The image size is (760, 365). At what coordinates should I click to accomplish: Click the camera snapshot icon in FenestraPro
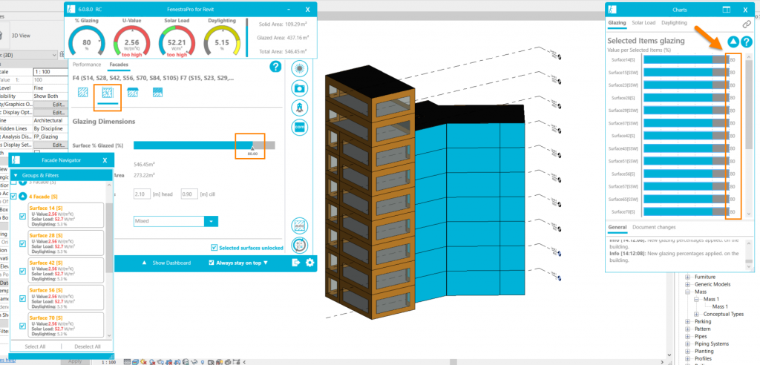[300, 88]
